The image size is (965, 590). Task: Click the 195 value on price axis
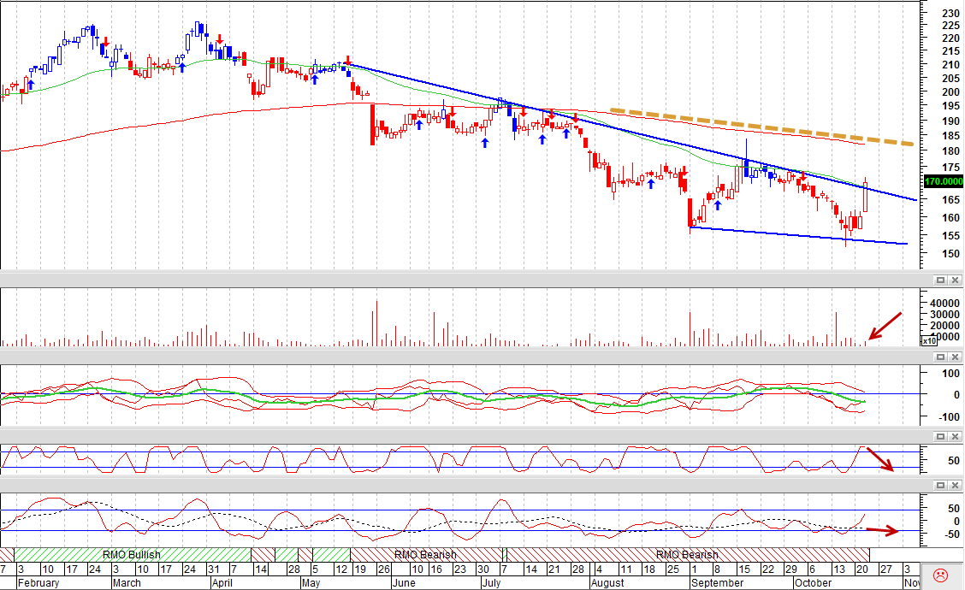[x=950, y=106]
